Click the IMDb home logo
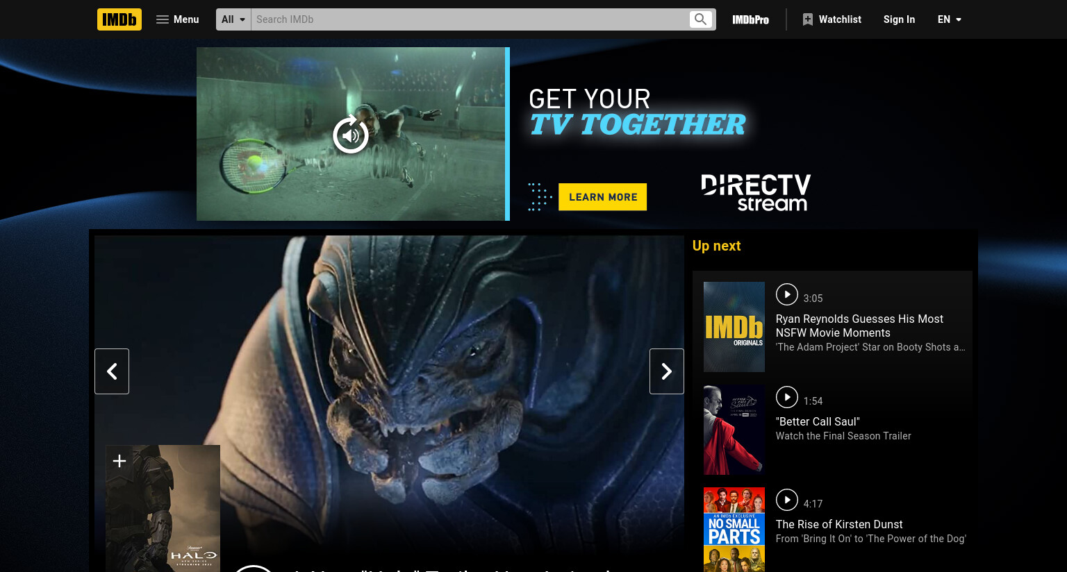This screenshot has height=572, width=1067. click(119, 19)
